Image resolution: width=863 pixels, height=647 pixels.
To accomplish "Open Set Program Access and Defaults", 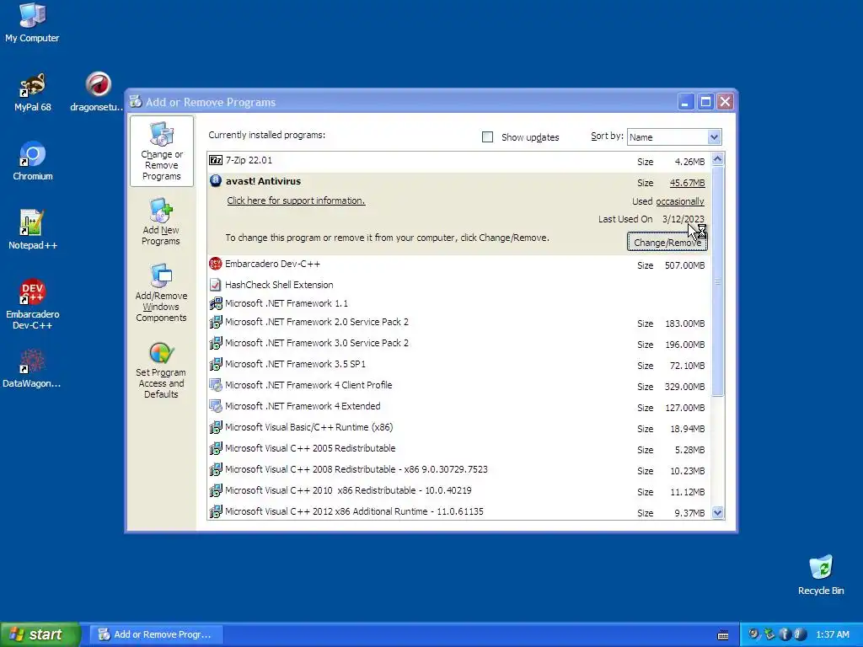I will point(161,371).
